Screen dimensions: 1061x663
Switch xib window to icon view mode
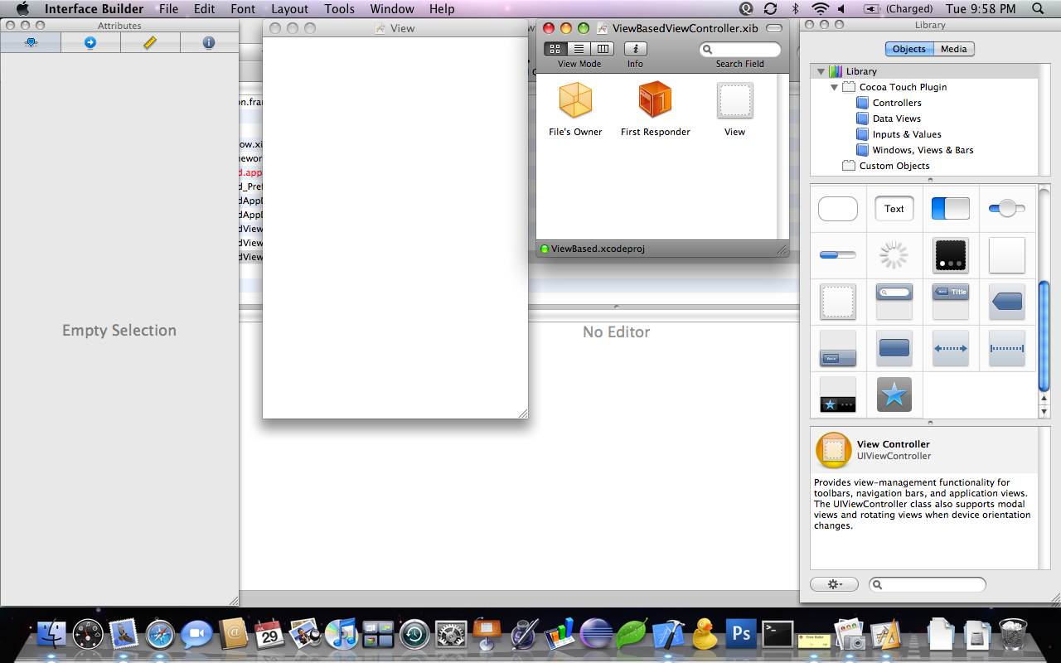pyautogui.click(x=555, y=49)
